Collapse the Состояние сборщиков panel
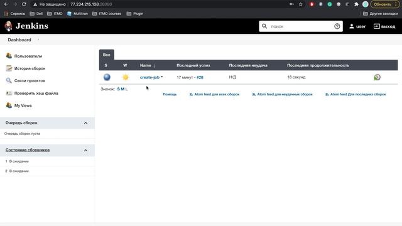The width and height of the screenshot is (402, 226). point(85,150)
